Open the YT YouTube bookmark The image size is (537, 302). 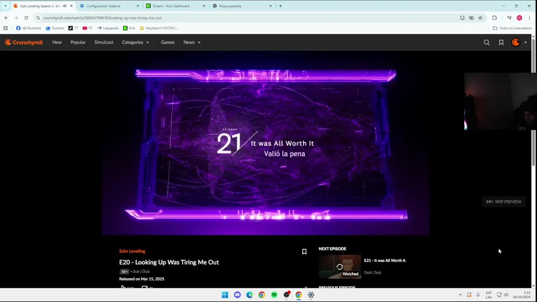87,28
